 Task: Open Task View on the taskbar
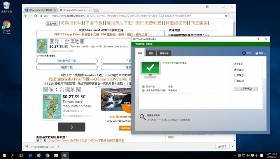[x=21, y=156]
